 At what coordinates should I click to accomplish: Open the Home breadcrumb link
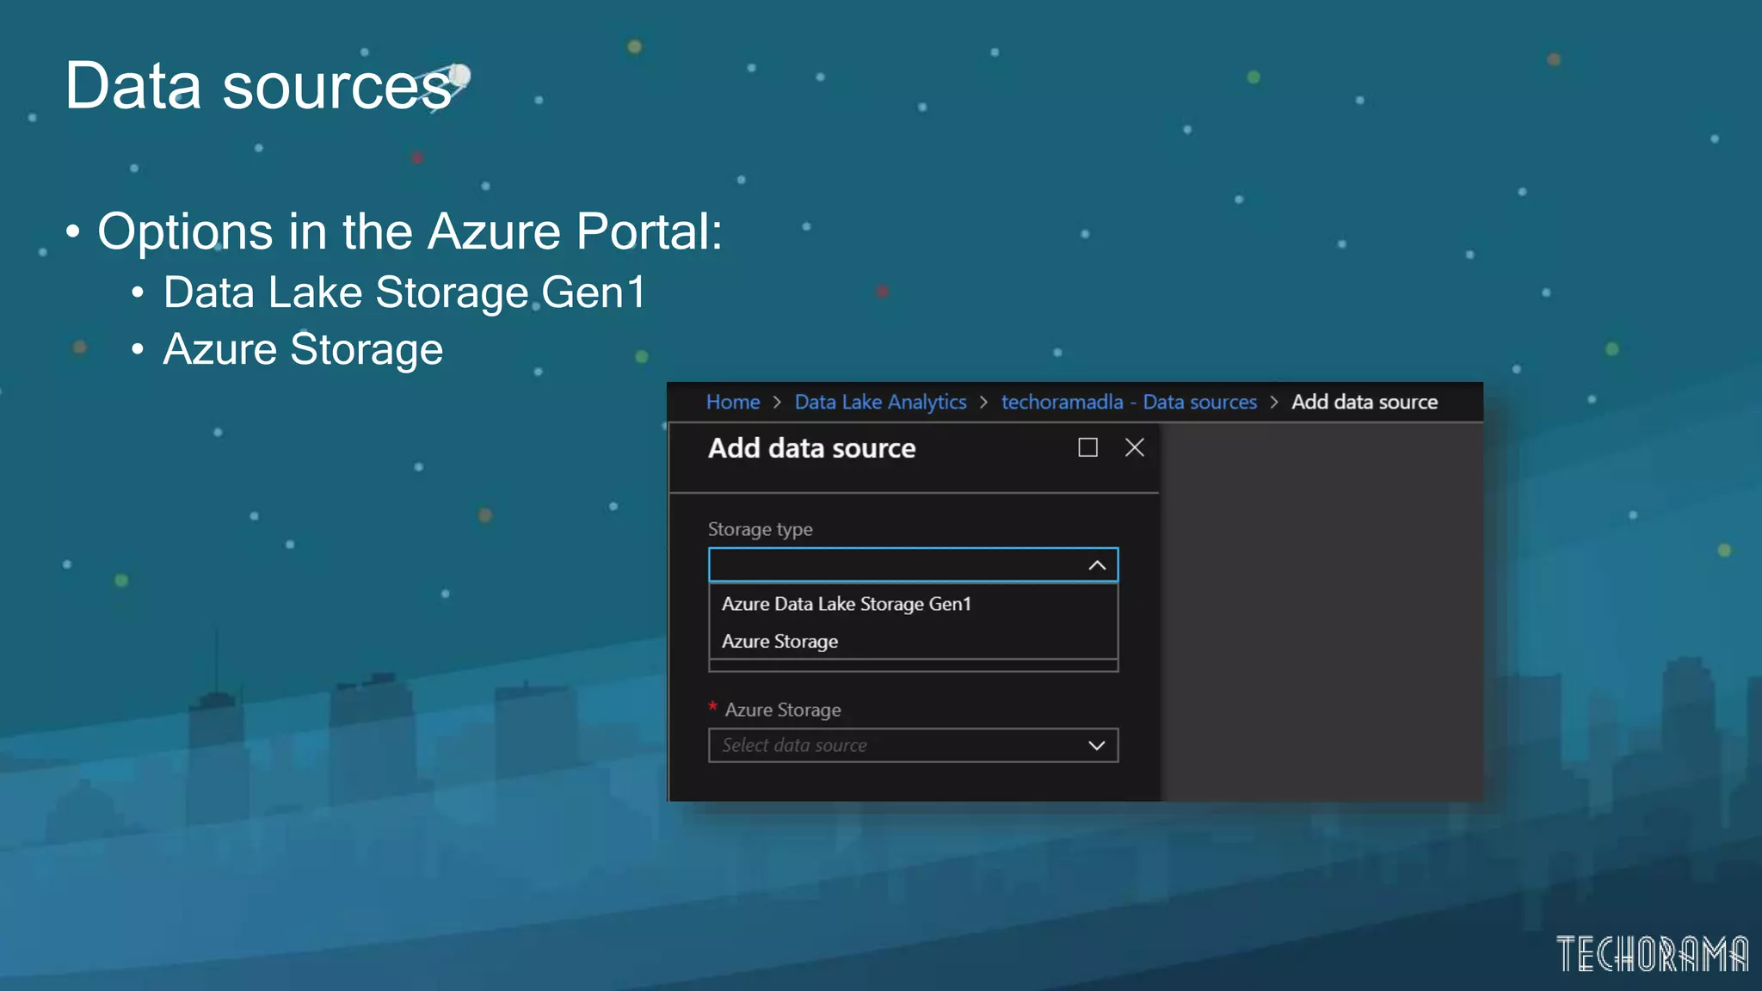[x=733, y=402]
